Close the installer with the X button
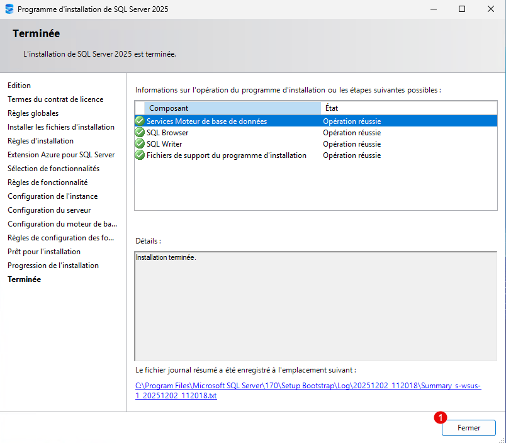This screenshot has width=506, height=443. point(490,9)
